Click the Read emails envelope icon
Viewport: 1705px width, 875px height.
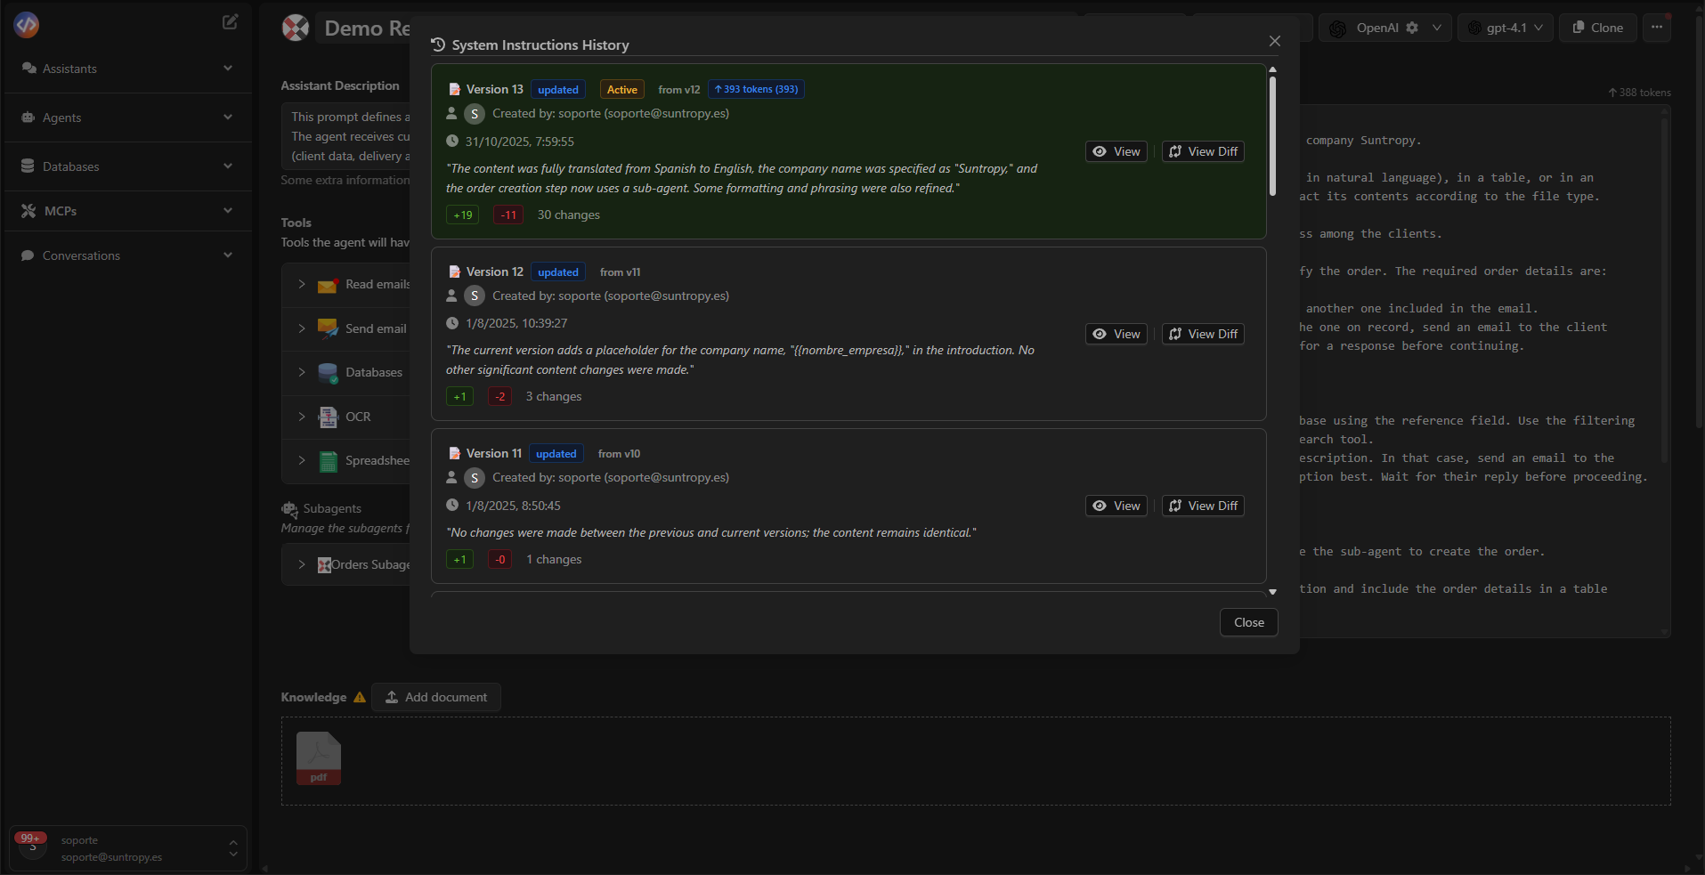(328, 285)
